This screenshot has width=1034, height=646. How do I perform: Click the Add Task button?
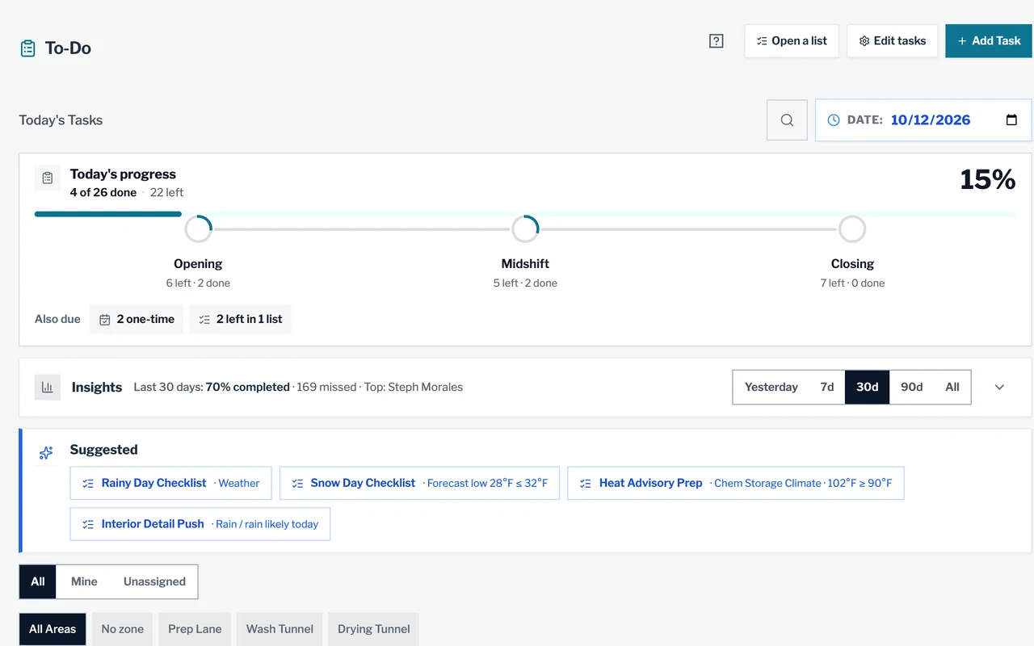coord(989,41)
